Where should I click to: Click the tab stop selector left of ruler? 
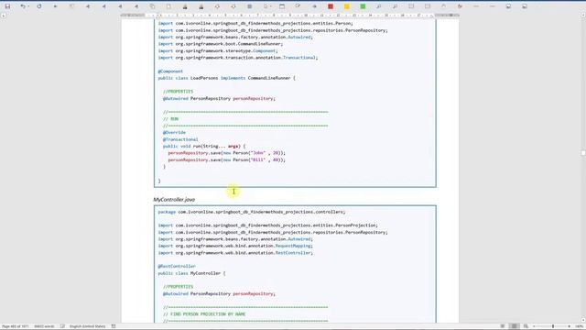pyautogui.click(x=4, y=16)
